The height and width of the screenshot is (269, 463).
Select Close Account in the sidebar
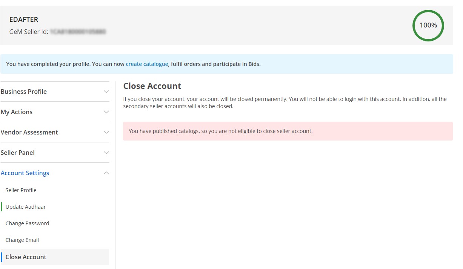[26, 257]
